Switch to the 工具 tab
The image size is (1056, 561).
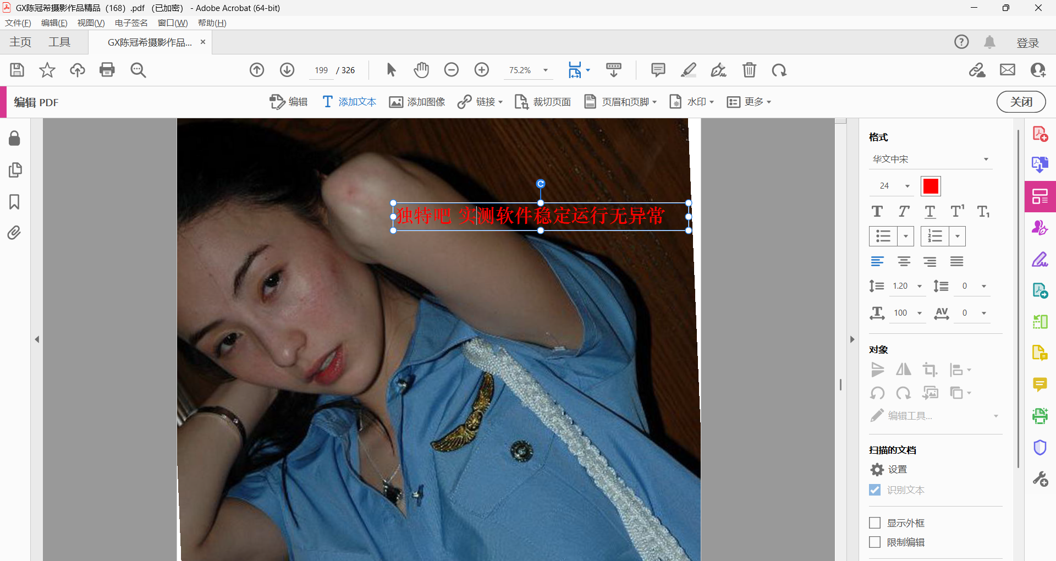tap(59, 42)
